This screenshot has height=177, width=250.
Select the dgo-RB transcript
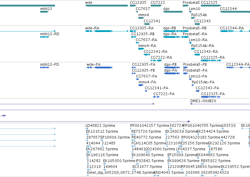pyautogui.click(x=173, y=31)
